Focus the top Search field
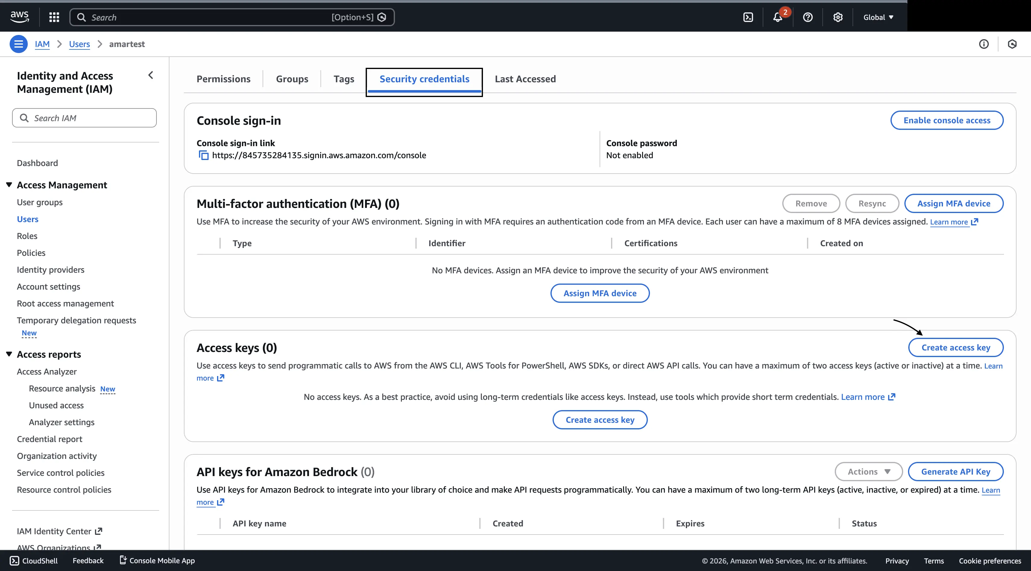The image size is (1031, 571). pos(232,17)
